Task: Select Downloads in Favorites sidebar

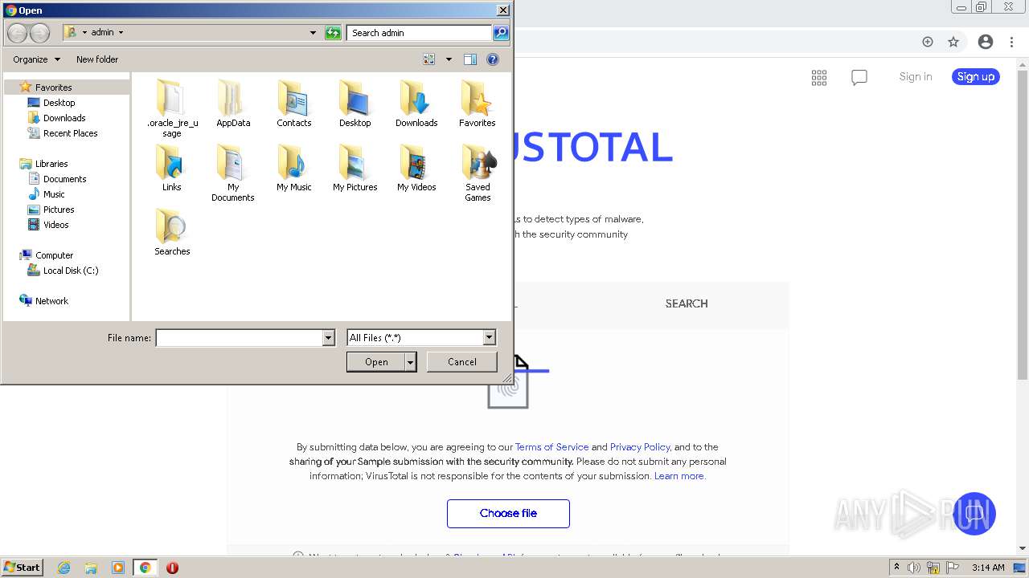Action: (64, 118)
